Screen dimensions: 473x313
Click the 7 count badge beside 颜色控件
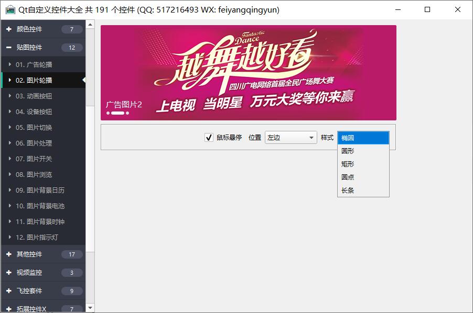[x=72, y=29]
